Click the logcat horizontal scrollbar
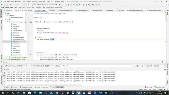This screenshot has width=169, height=95. coord(44,85)
